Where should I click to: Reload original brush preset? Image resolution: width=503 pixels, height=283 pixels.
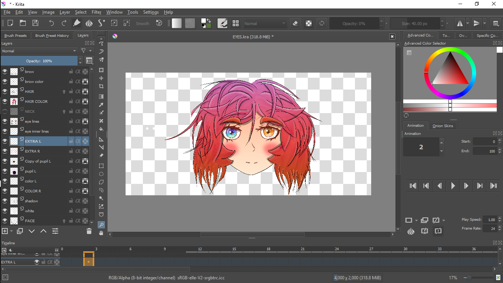(322, 23)
